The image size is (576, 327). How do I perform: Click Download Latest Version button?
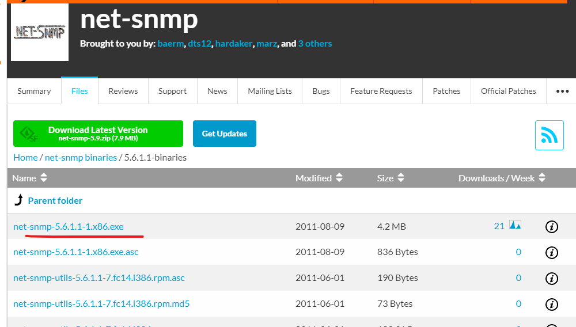point(98,134)
